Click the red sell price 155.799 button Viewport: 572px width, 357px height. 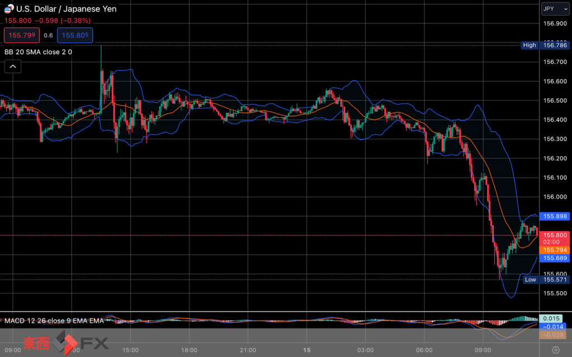pos(22,35)
